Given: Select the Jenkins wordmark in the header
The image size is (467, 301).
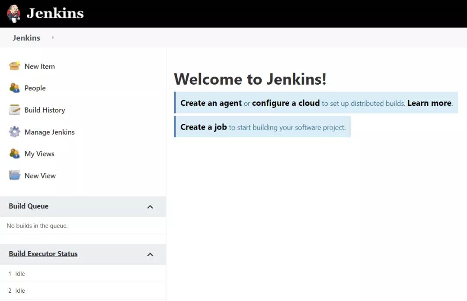Looking at the screenshot, I should click(x=55, y=13).
